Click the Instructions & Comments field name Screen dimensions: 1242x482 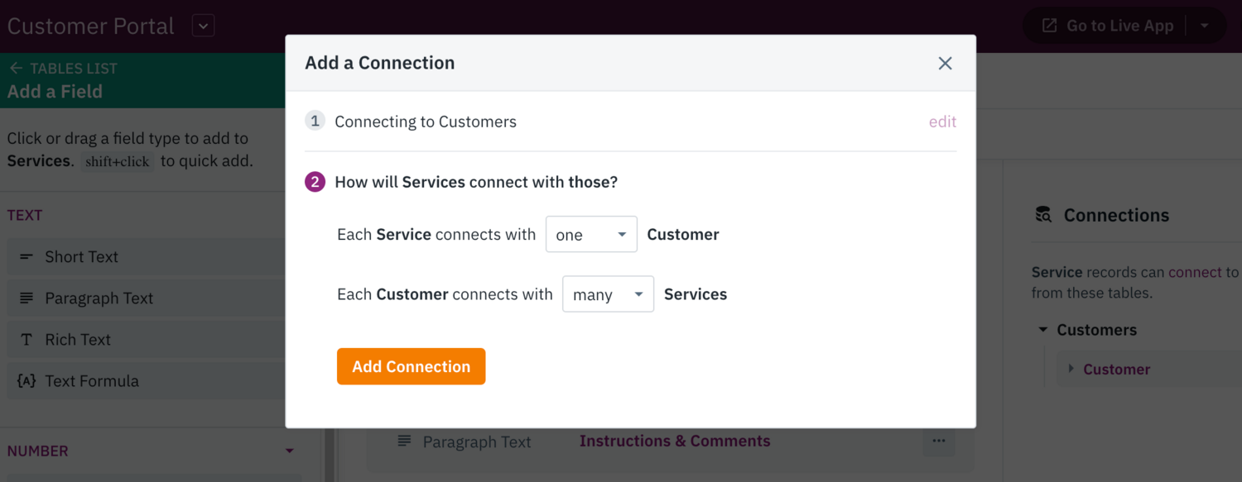pyautogui.click(x=675, y=441)
